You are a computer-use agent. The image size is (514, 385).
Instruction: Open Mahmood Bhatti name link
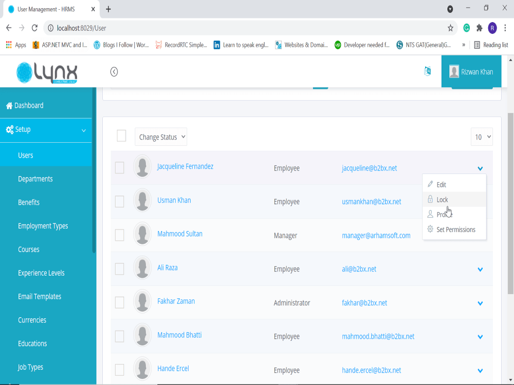179,335
